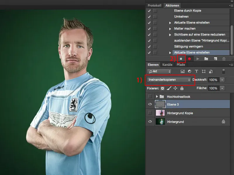Filter layers by smart object icon
234x175 pixels.
pos(211,71)
